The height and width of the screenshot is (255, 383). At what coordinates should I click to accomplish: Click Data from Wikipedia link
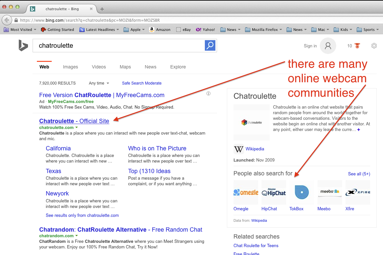(259, 220)
